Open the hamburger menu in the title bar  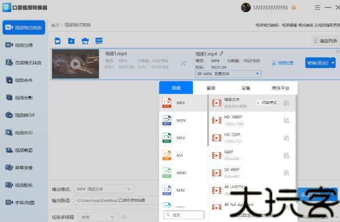point(317,7)
